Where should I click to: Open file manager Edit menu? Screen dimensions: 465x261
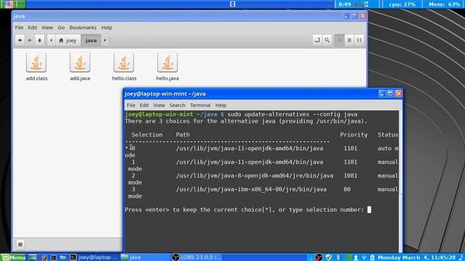coord(33,28)
